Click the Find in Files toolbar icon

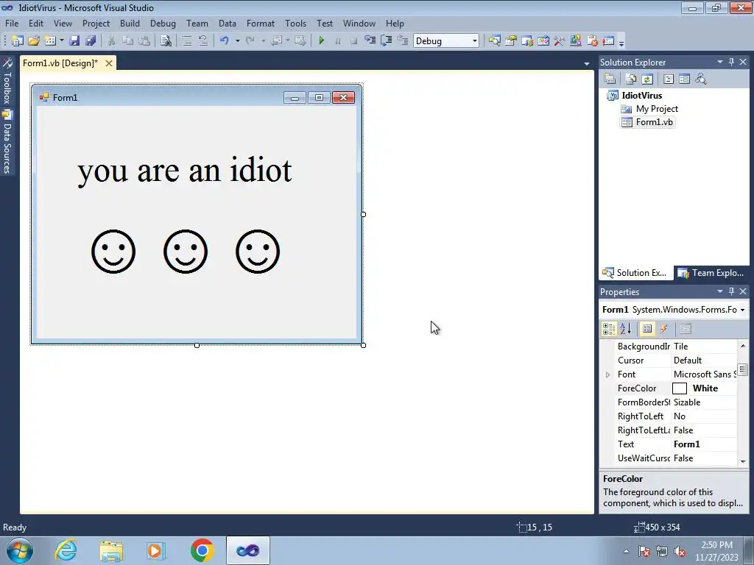(x=166, y=41)
